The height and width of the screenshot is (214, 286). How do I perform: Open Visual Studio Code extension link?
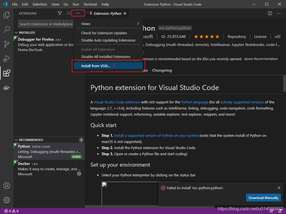pyautogui.click(x=117, y=102)
